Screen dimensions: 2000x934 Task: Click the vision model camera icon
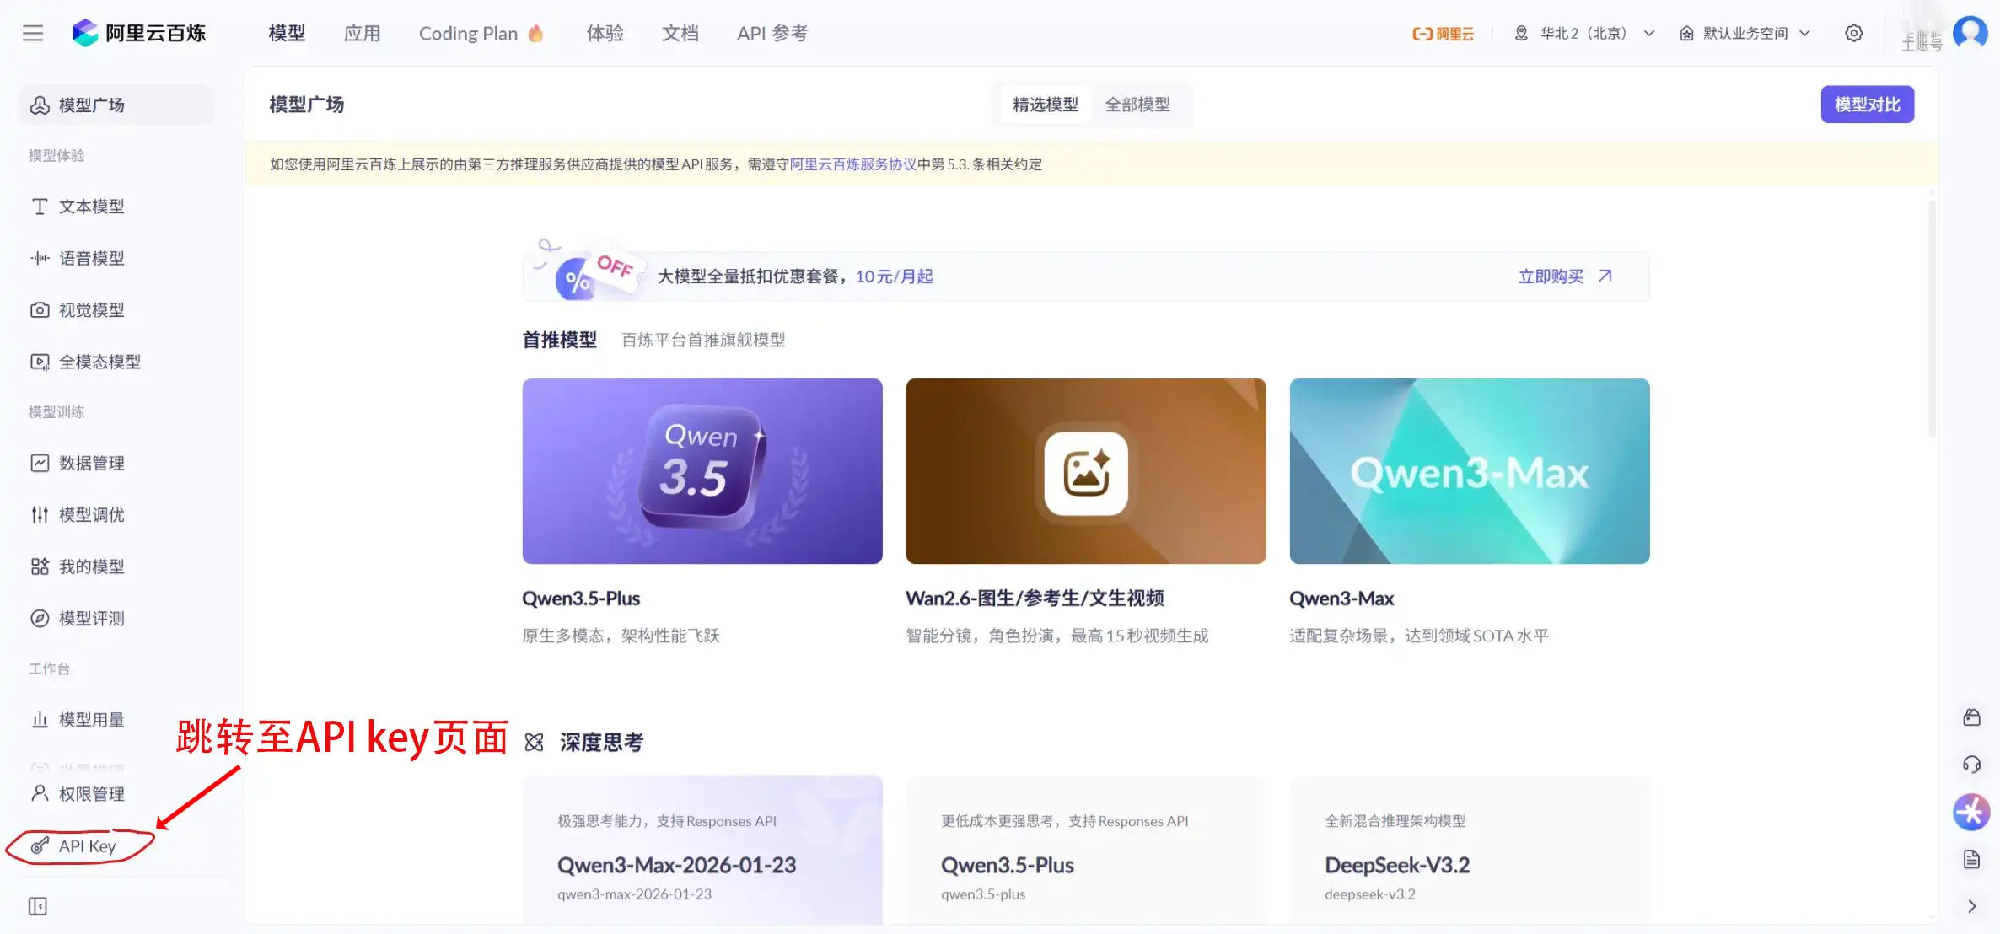(40, 310)
